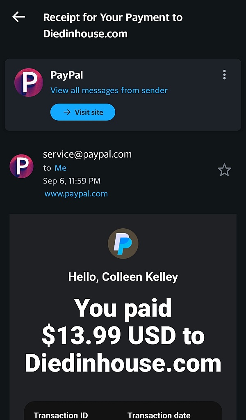This screenshot has height=420, width=246.
Task: Click the arrow icon inside Visit site
Action: [67, 112]
